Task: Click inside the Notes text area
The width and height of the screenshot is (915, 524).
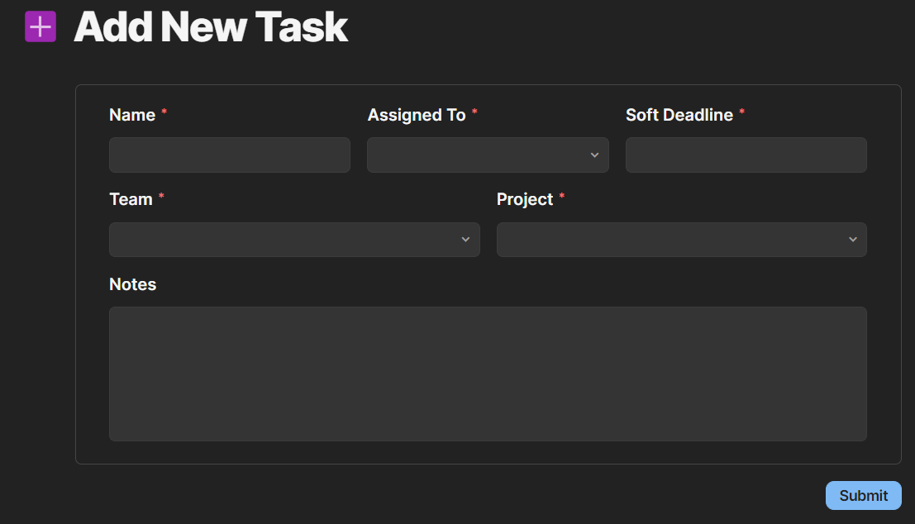Action: point(488,374)
